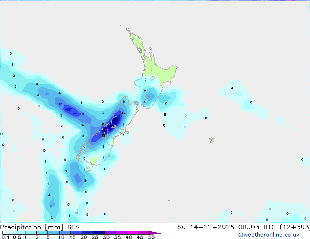
Task: Click the date text 'Su 14-12-2025 00..03 UTC'
Action: click(226, 227)
